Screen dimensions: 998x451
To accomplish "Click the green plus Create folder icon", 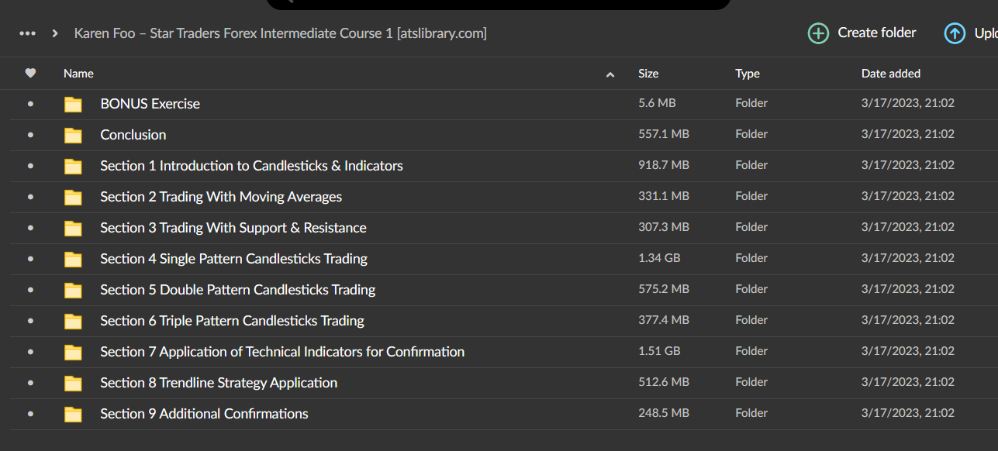I will point(818,33).
